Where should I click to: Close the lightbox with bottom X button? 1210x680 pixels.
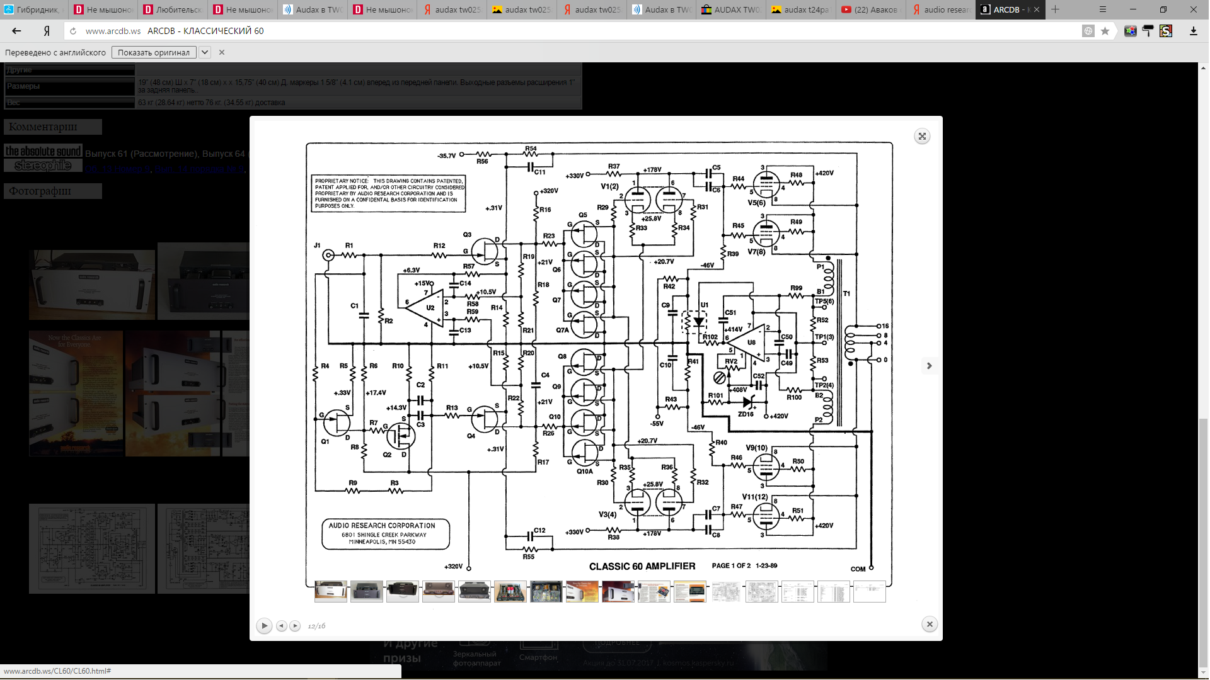tap(930, 624)
